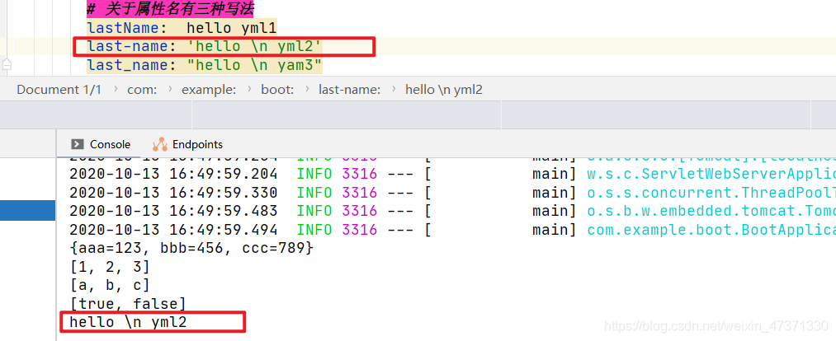Click o.s.b.w.embedded.tomcat logger name
The width and height of the screenshot is (836, 341).
click(x=711, y=211)
